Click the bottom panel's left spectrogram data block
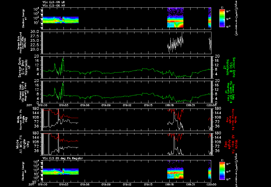The height and width of the screenshot is (187, 271). coord(61,171)
